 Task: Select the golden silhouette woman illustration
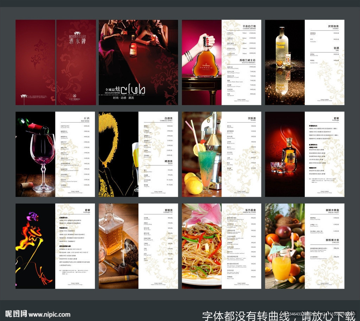118,154
